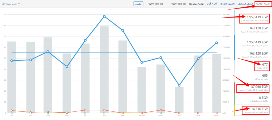Focus the end date field next to تطبيق
This screenshot has height=120, width=272.
[x=156, y=4]
